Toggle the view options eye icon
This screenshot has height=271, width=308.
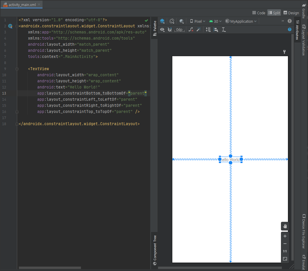[162, 30]
